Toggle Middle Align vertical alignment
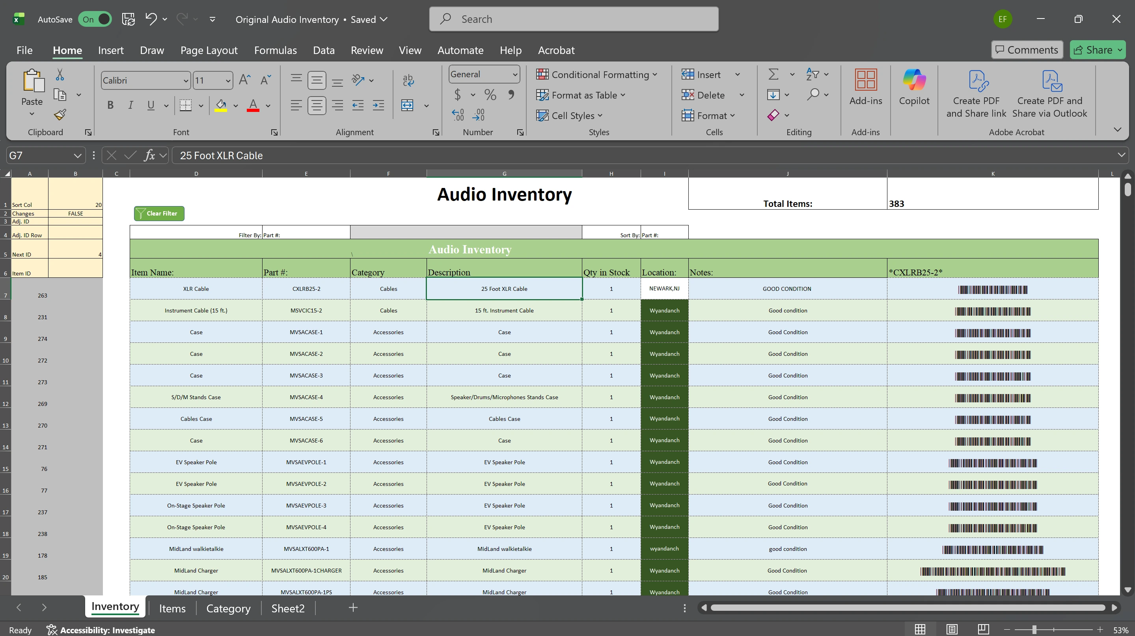This screenshot has height=636, width=1135. point(317,80)
